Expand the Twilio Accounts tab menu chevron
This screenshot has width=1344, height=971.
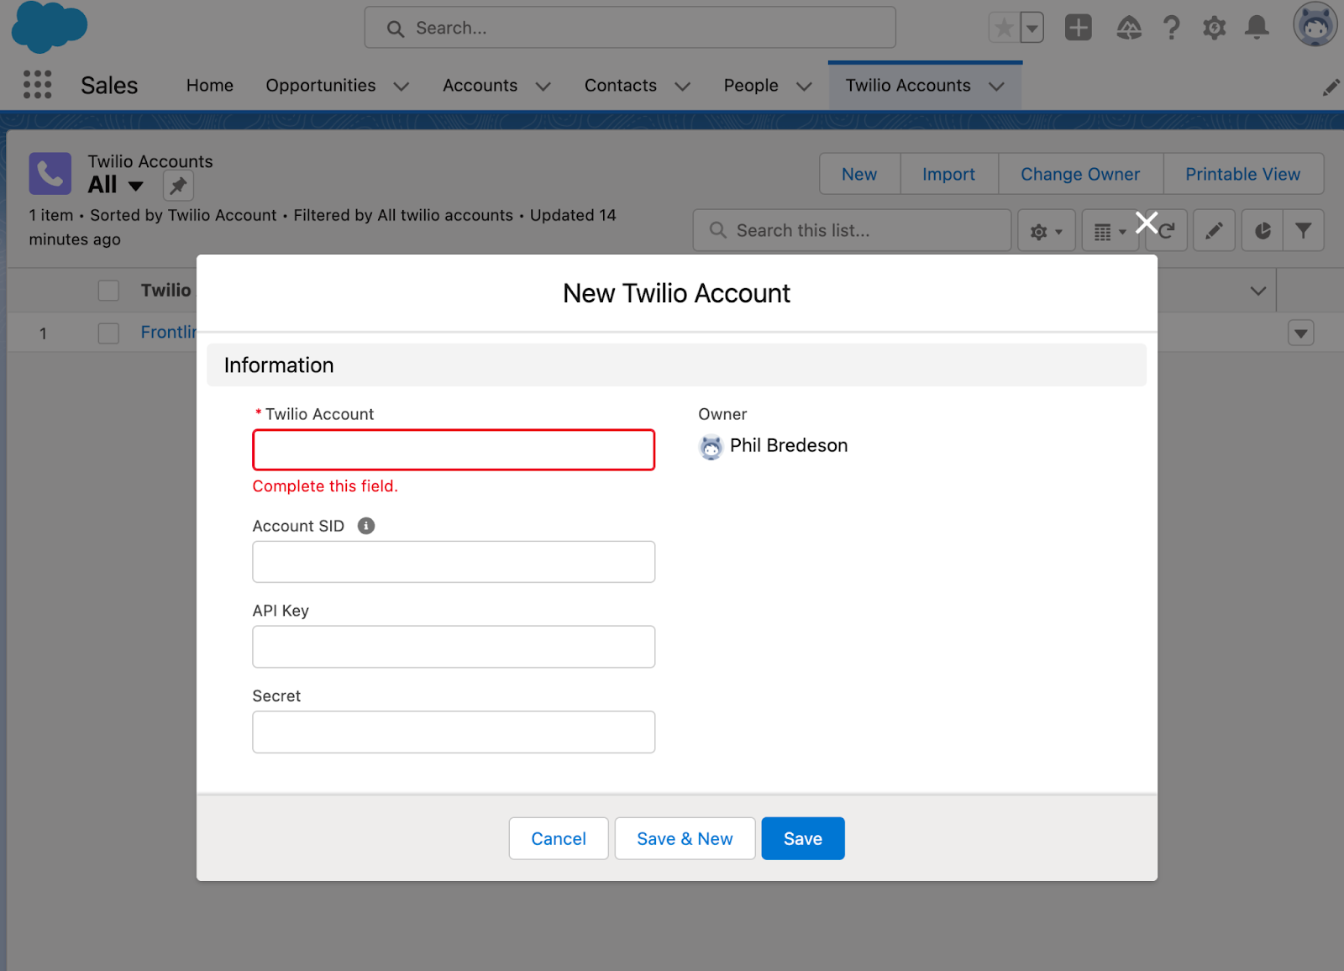996,87
